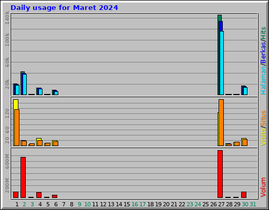The width and height of the screenshot is (269, 210).
Task: Select day "11" on the date axis
Action: click(x=95, y=204)
